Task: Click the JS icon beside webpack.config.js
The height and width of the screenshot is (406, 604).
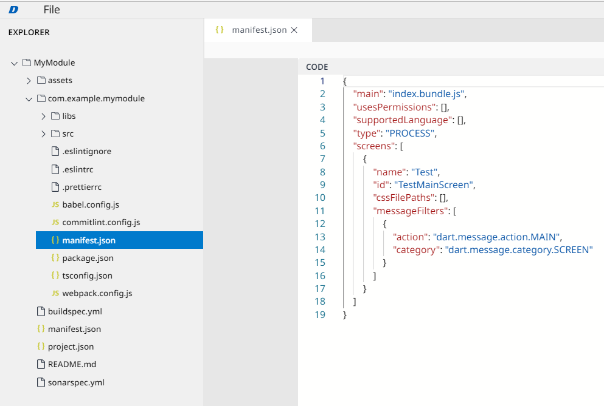Action: click(55, 293)
